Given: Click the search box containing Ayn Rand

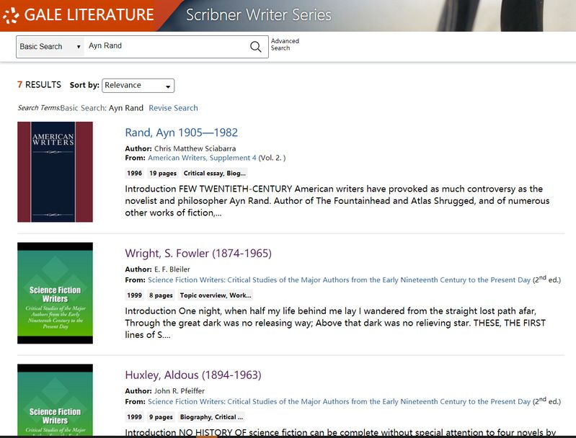Looking at the screenshot, I should (166, 46).
